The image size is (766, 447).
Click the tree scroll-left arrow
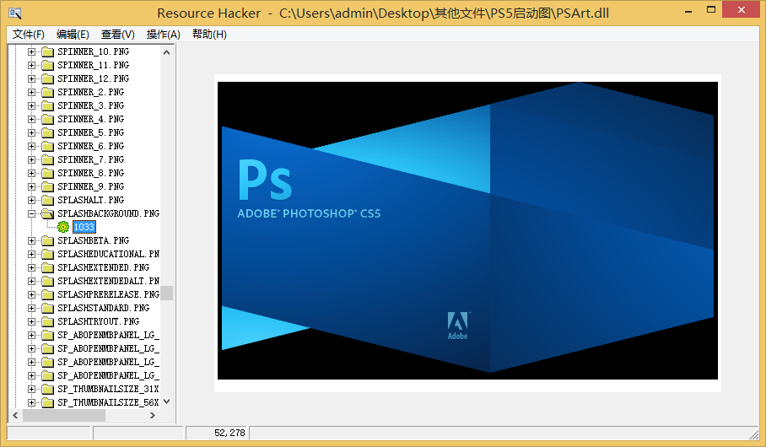click(15, 415)
